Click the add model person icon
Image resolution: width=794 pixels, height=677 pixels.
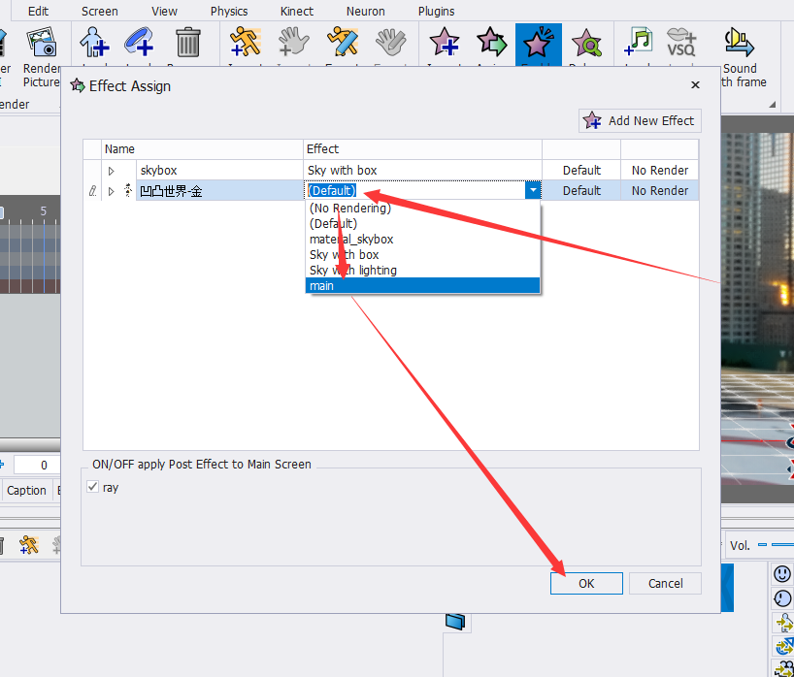pyautogui.click(x=94, y=42)
